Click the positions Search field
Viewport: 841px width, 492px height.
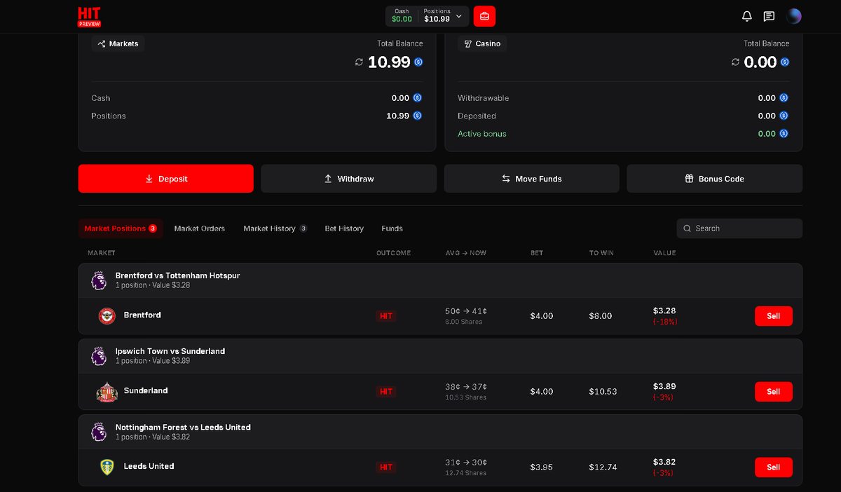(739, 228)
